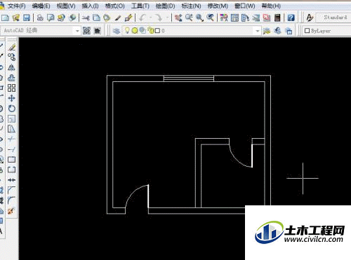Open Plot Preview icon
351x260 pixels.
51,18
